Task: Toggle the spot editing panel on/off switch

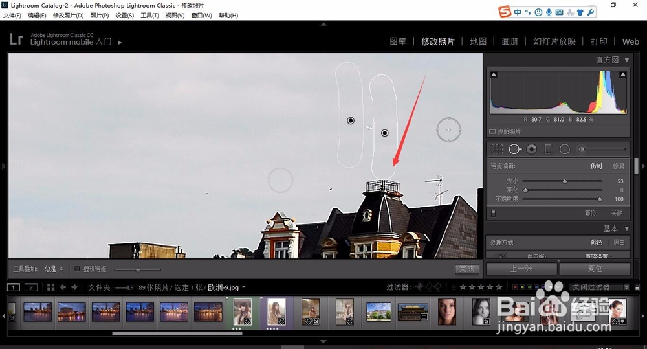Action: point(493,213)
